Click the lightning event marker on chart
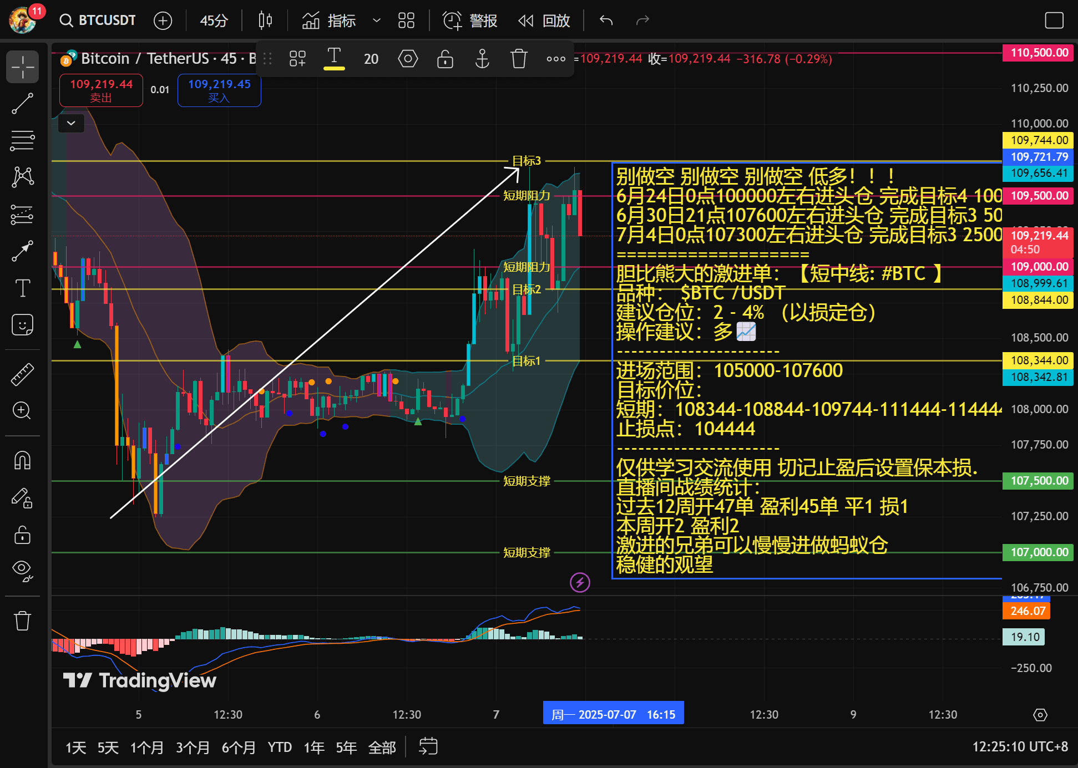Screen dimensions: 1078x768 (x=580, y=582)
